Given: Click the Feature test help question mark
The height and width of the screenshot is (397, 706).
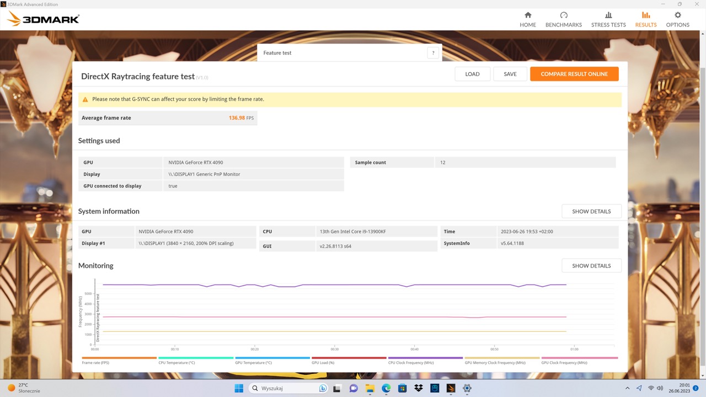Looking at the screenshot, I should pos(433,53).
